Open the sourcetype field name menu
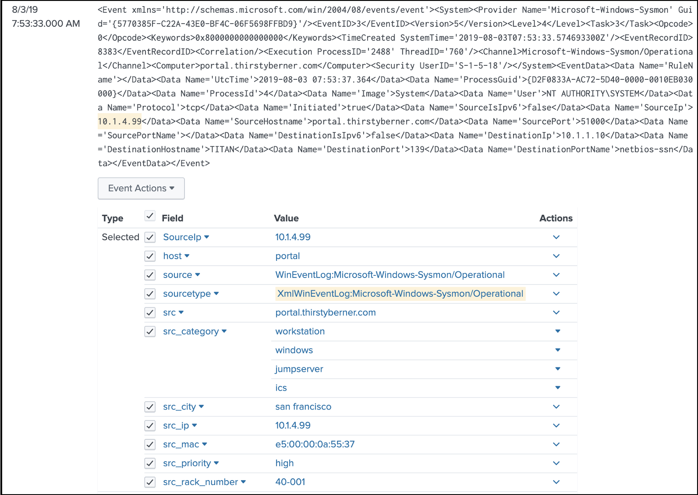Viewport: 698px width, 495px height. pos(191,294)
